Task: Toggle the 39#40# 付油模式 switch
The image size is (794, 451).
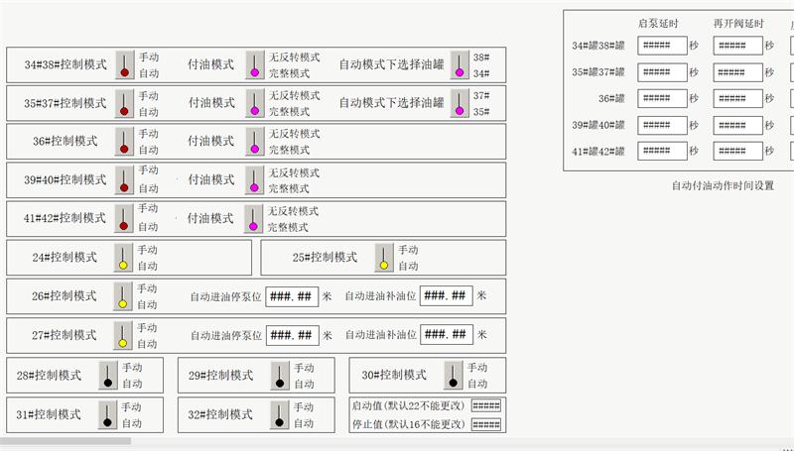Action: pyautogui.click(x=254, y=179)
